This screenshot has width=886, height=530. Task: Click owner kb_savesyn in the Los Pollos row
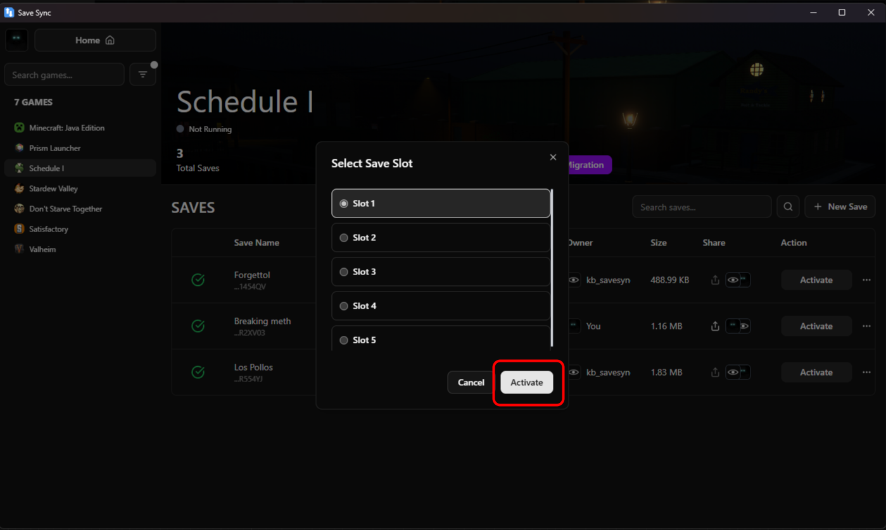608,372
